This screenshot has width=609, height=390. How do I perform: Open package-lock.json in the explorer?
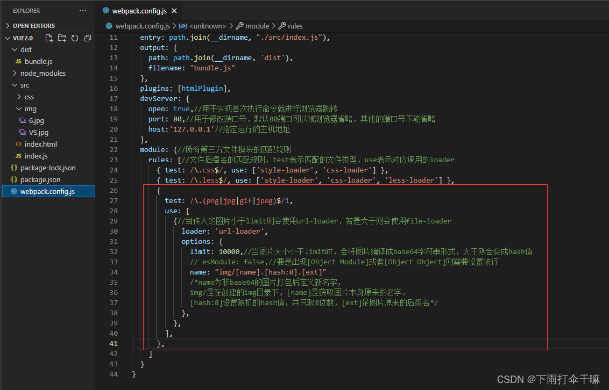(48, 168)
